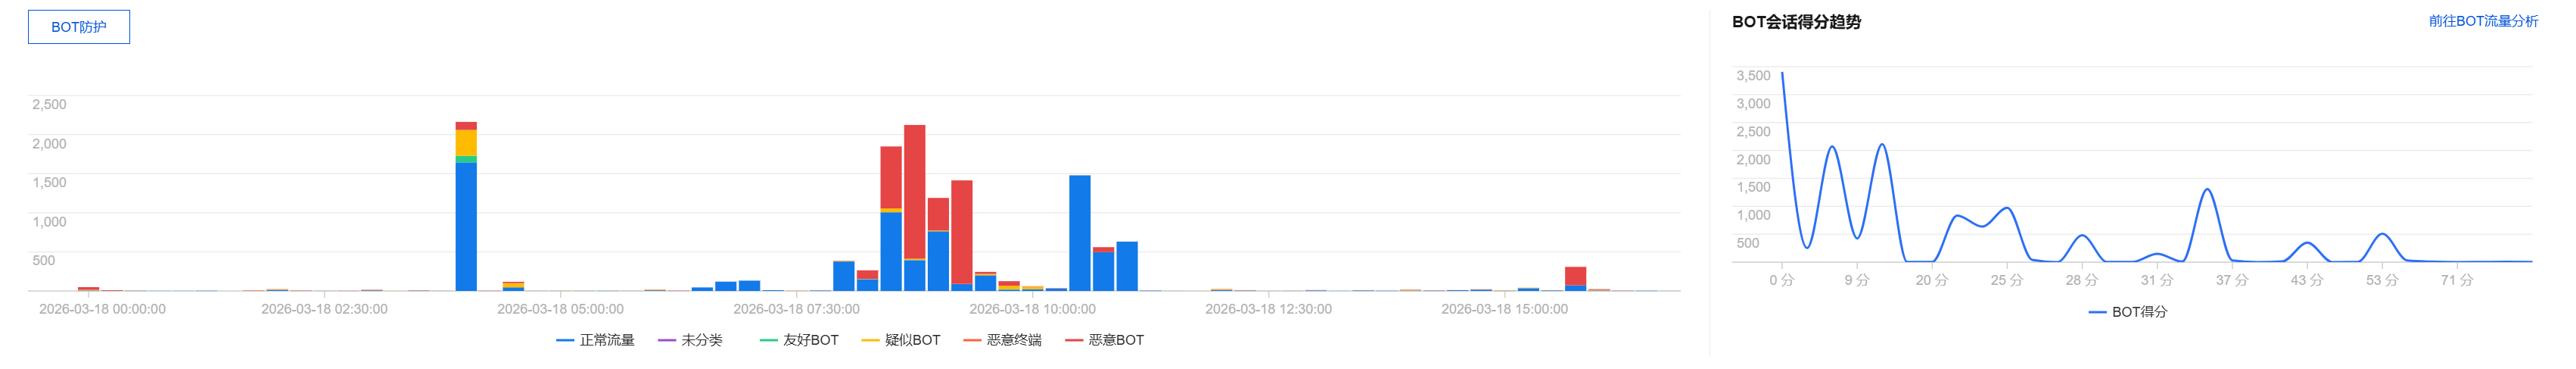Click the BOT防护 button
Screen dimensions: 2576x369
click(x=78, y=27)
